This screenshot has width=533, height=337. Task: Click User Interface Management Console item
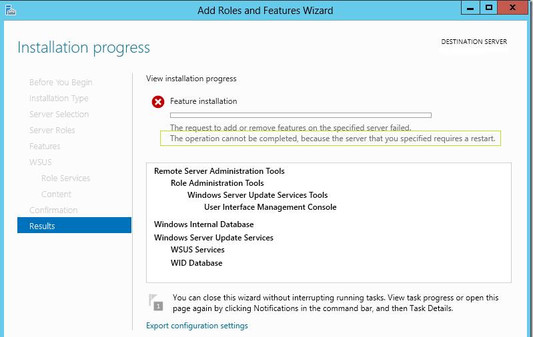tap(270, 207)
